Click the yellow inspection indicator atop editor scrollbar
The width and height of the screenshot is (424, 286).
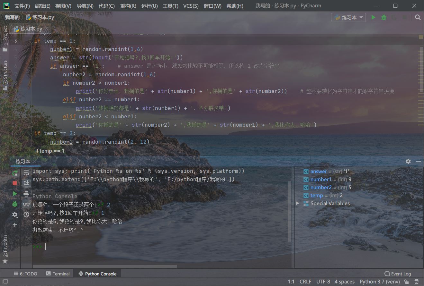pyautogui.click(x=421, y=37)
